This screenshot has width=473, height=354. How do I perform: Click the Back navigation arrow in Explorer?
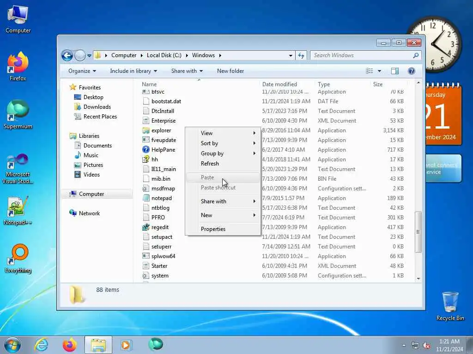point(67,55)
